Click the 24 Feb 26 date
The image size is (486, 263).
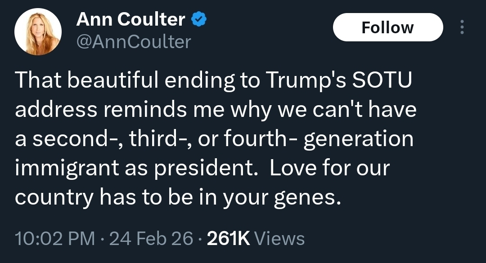click(151, 238)
